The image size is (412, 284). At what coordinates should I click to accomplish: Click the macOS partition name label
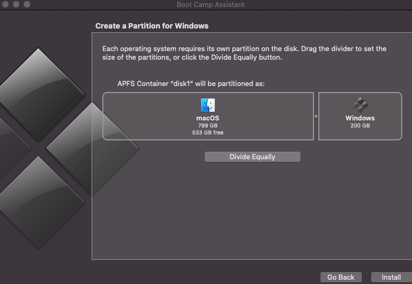[x=207, y=118]
